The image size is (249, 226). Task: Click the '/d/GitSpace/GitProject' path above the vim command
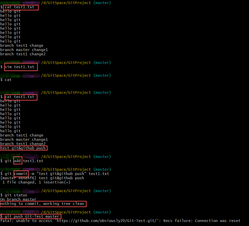coord(66,63)
